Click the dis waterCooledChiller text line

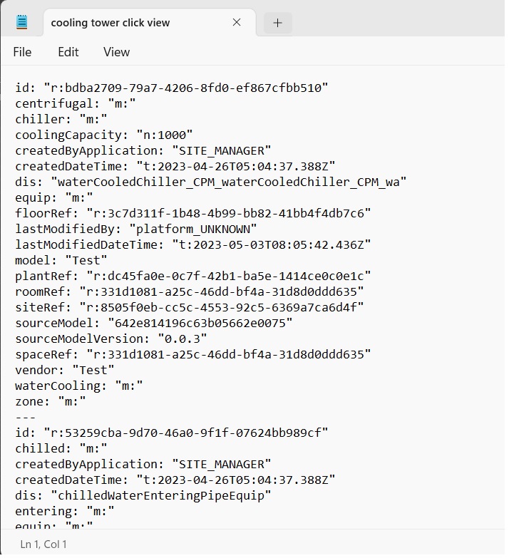pos(211,182)
